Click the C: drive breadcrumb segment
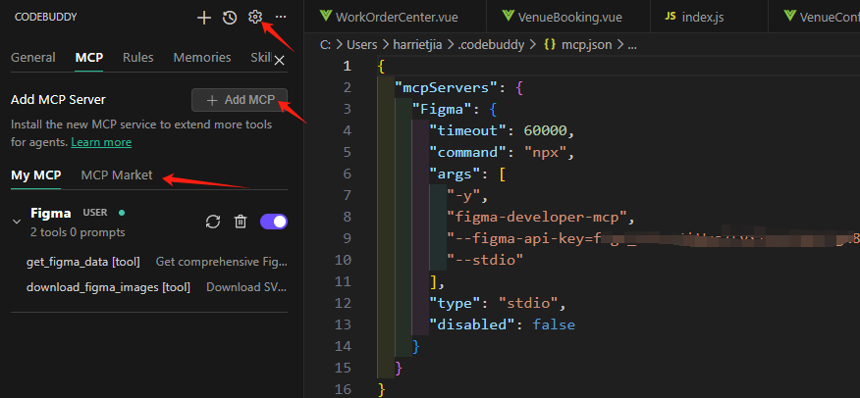Image resolution: width=860 pixels, height=398 pixels. (x=326, y=44)
